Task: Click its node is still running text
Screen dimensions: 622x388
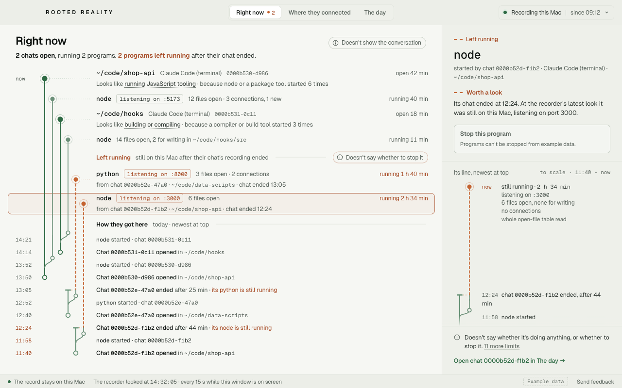Action: [242, 328]
